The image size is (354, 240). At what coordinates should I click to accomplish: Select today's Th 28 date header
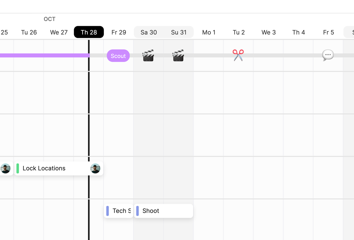click(x=89, y=32)
